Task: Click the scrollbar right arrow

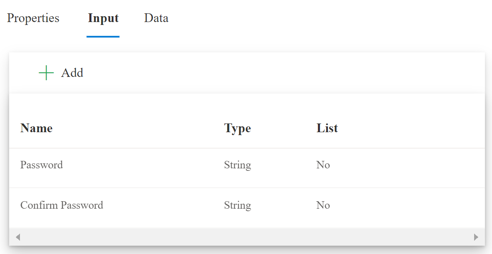Action: [x=476, y=237]
